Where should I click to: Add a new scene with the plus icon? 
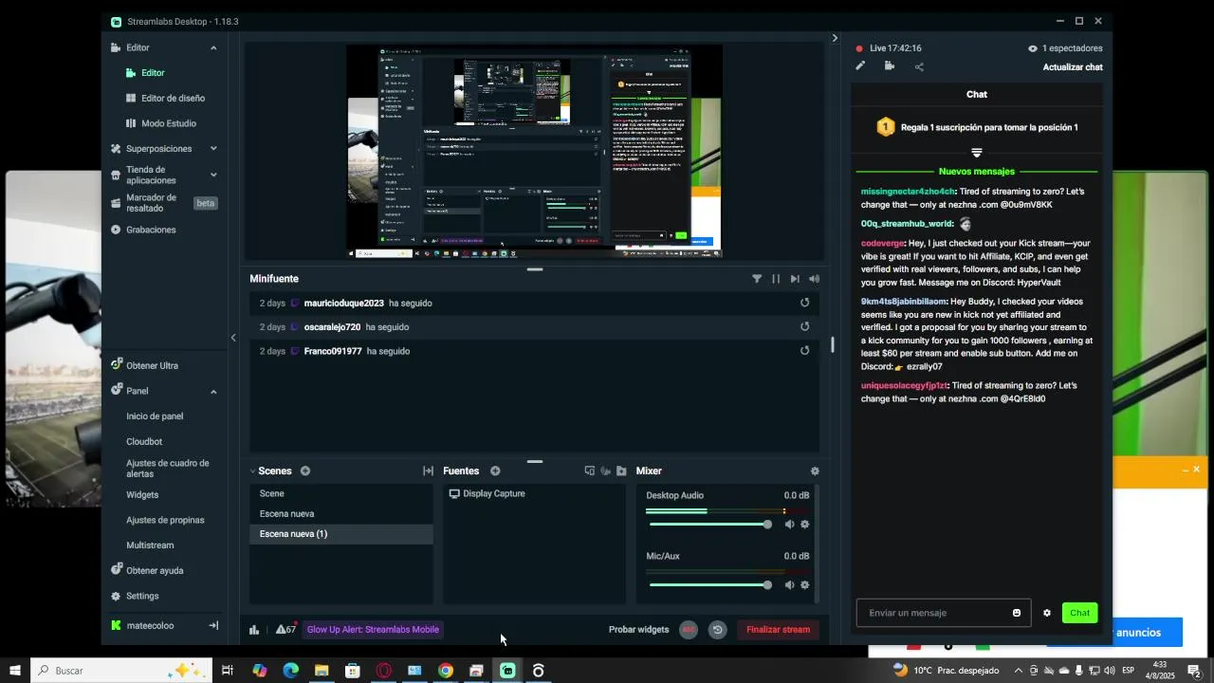[x=305, y=471]
